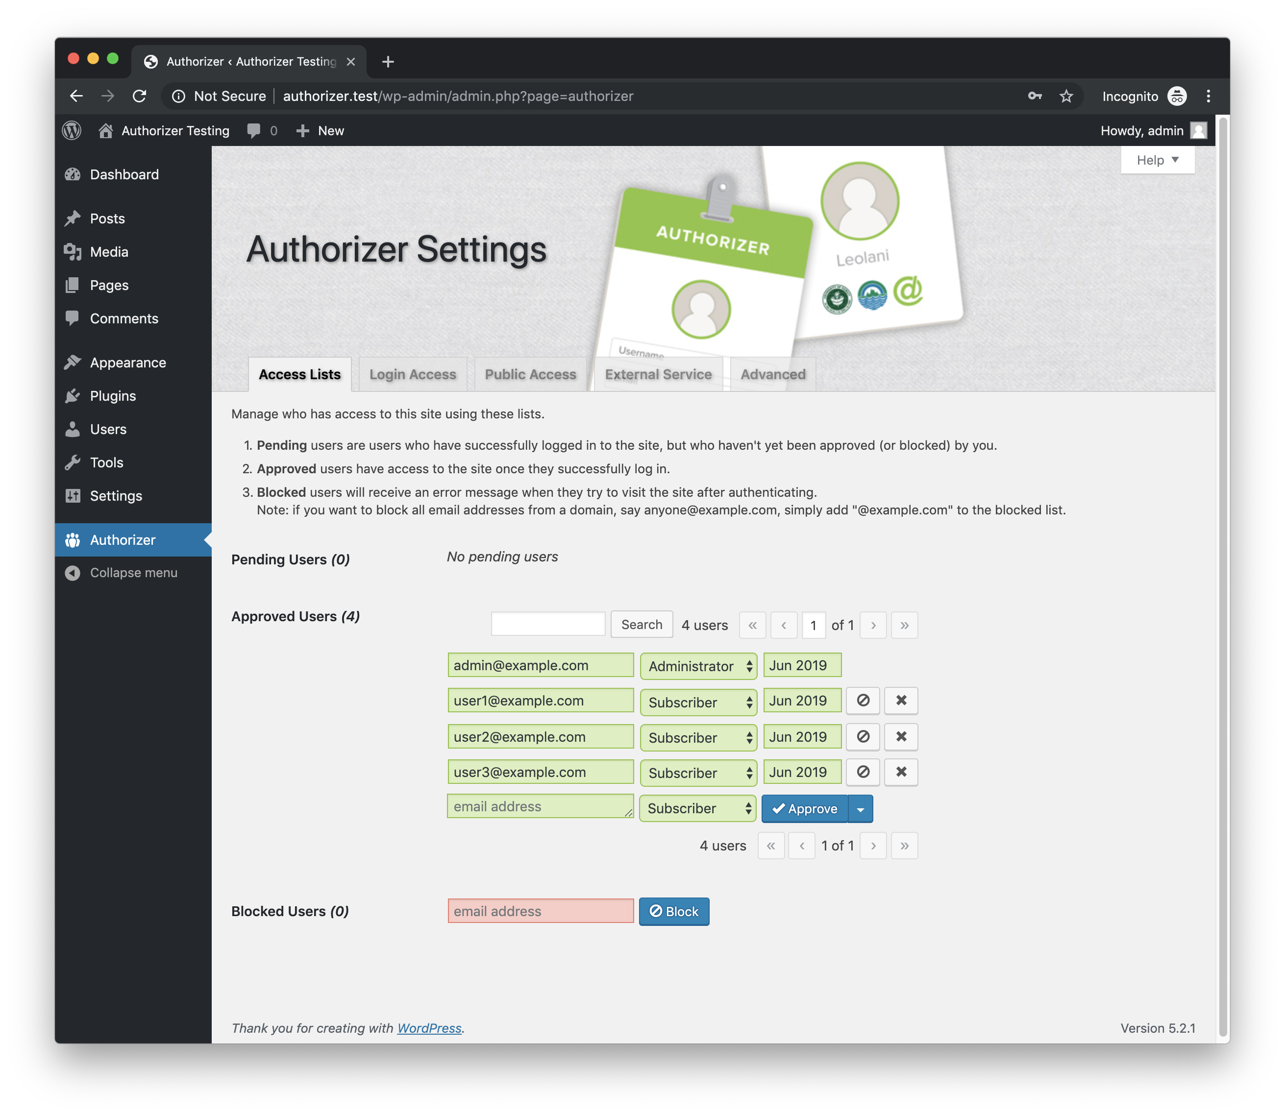Viewport: 1285px width, 1116px height.
Task: Open the Administrator role dropdown
Action: [x=698, y=666]
